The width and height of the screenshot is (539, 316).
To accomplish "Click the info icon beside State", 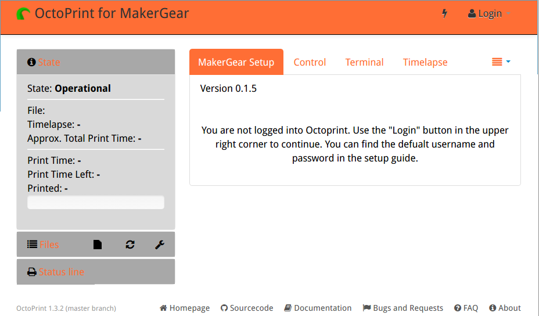I will 31,62.
